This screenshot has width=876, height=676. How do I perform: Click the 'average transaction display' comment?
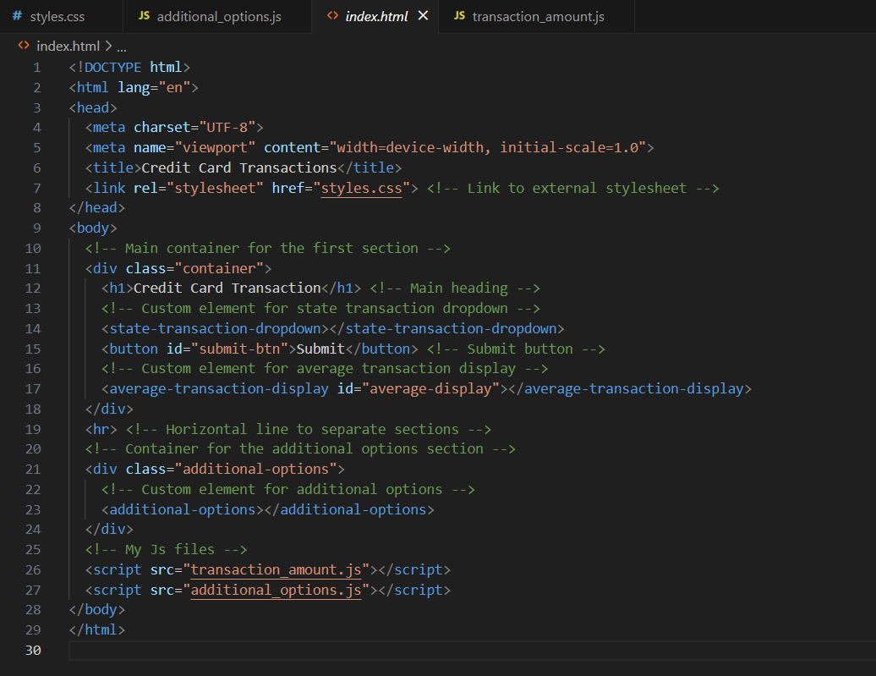pos(325,369)
